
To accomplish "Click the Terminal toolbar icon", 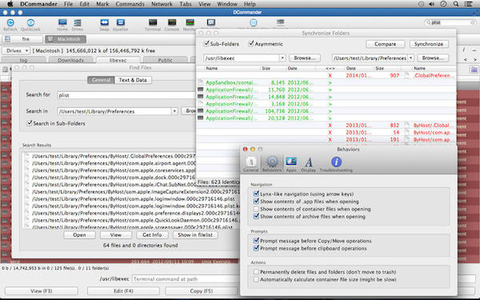I will [153, 22].
